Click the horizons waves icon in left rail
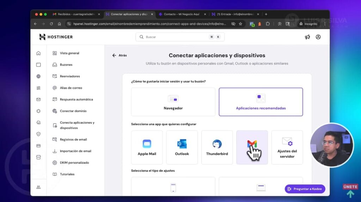The height and width of the screenshot is (202, 361). pyautogui.click(x=38, y=88)
